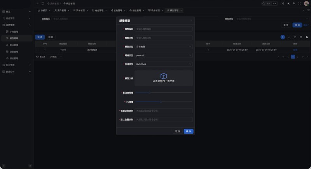This screenshot has height=169, width=311.
Task: Toggle the blue table search icon
Action: (x=283, y=37)
